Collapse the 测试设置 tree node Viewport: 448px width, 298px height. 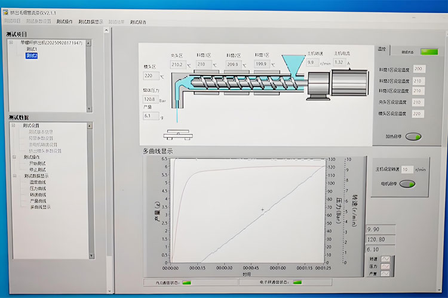point(14,126)
